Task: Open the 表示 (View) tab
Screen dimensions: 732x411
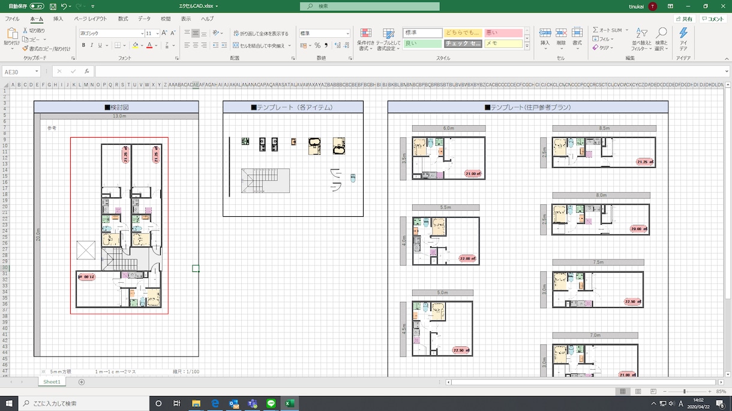Action: pyautogui.click(x=186, y=19)
